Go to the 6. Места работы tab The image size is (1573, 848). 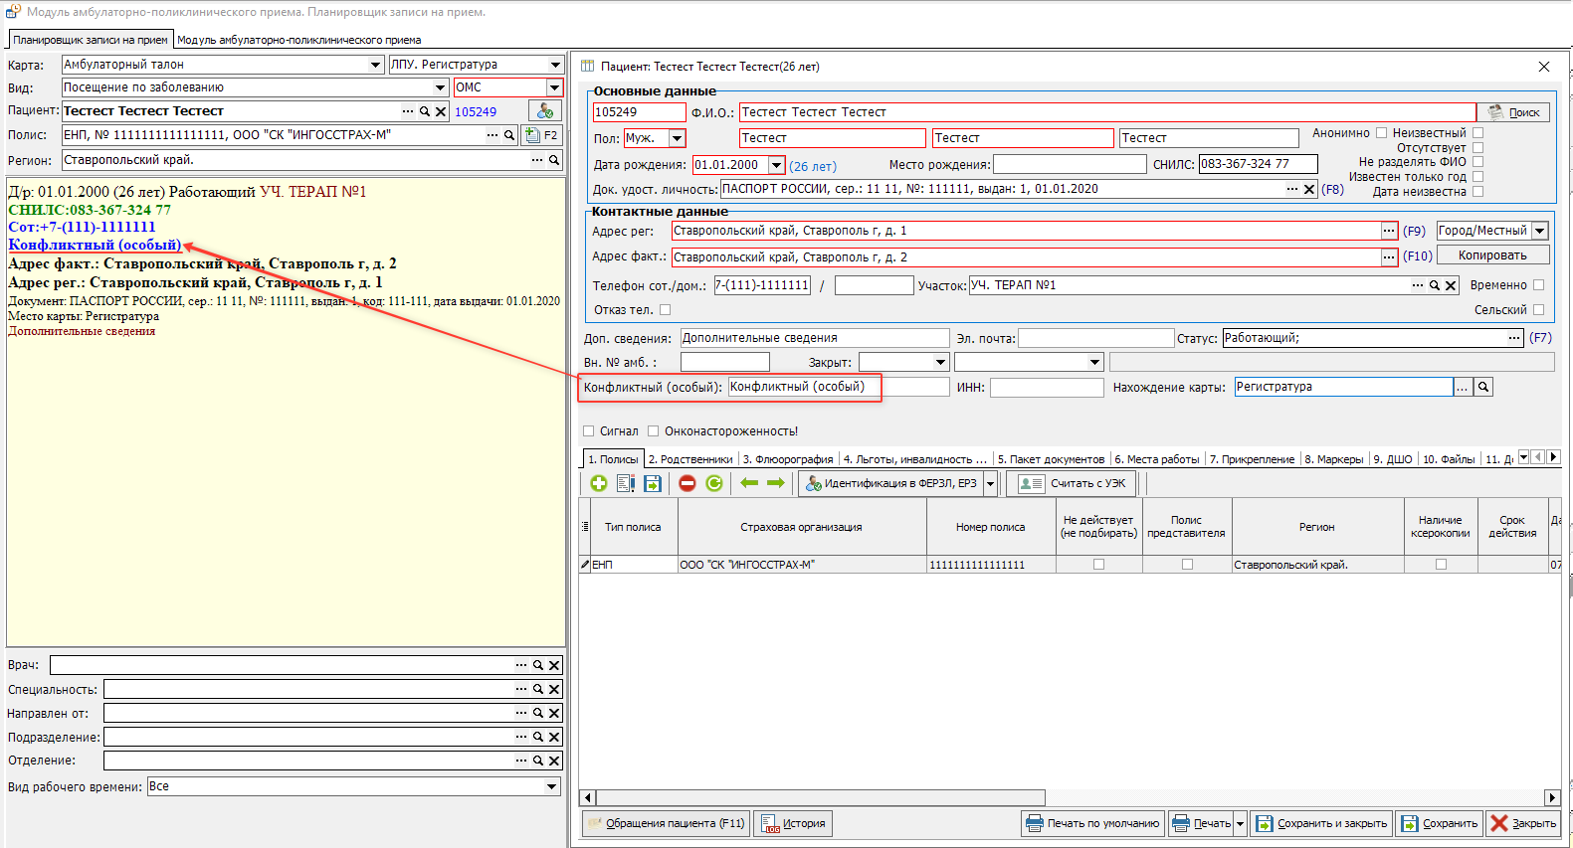click(1157, 459)
